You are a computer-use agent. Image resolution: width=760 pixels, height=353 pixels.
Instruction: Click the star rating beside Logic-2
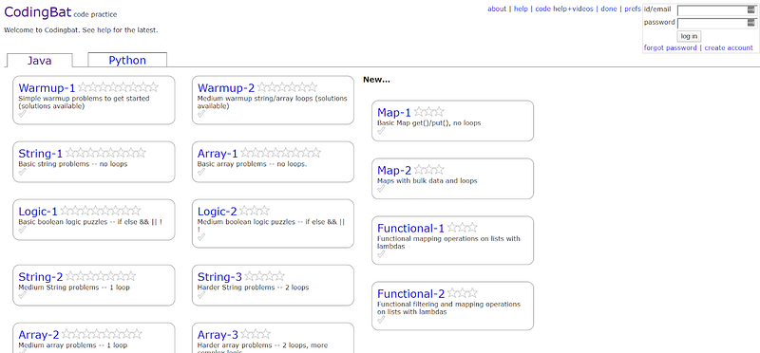255,211
